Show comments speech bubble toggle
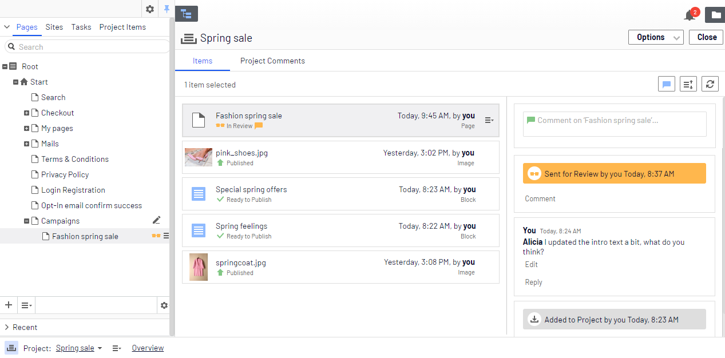The height and width of the screenshot is (358, 725). click(667, 84)
